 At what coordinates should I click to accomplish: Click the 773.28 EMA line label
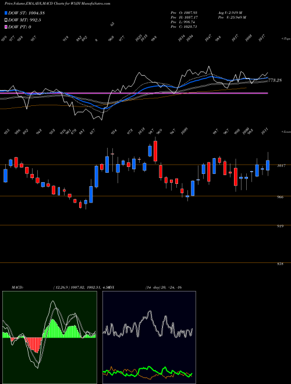[x=275, y=80]
